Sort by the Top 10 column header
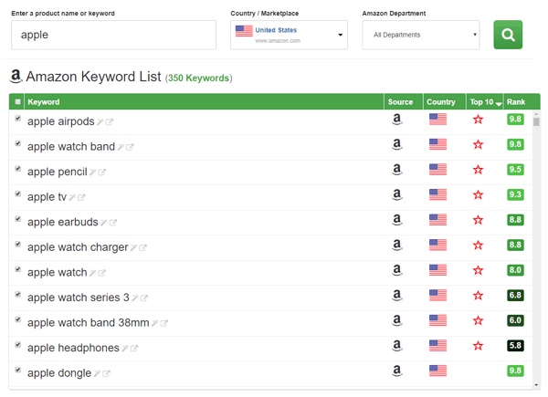The width and height of the screenshot is (548, 397). [485, 101]
